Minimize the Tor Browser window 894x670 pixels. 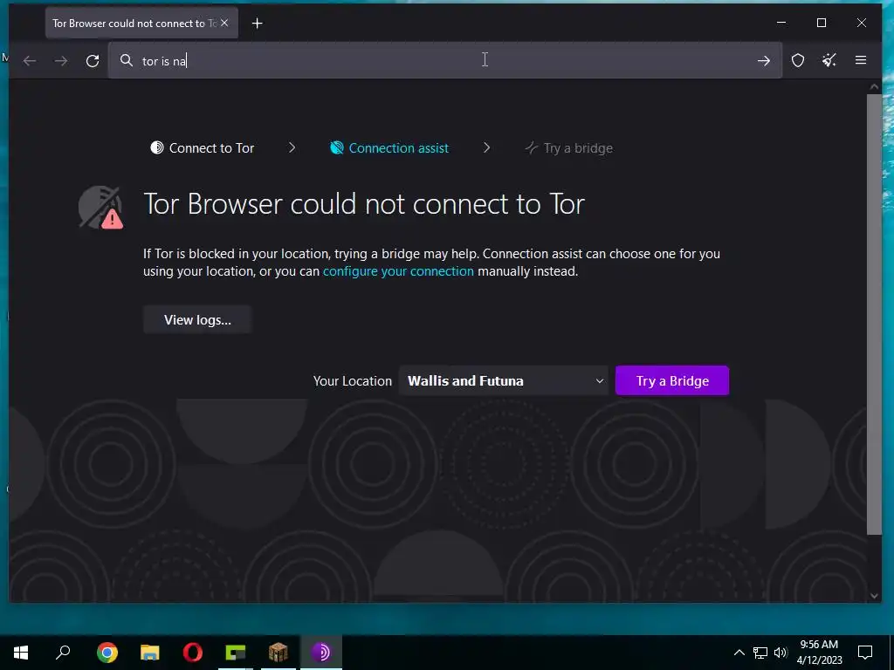[781, 23]
